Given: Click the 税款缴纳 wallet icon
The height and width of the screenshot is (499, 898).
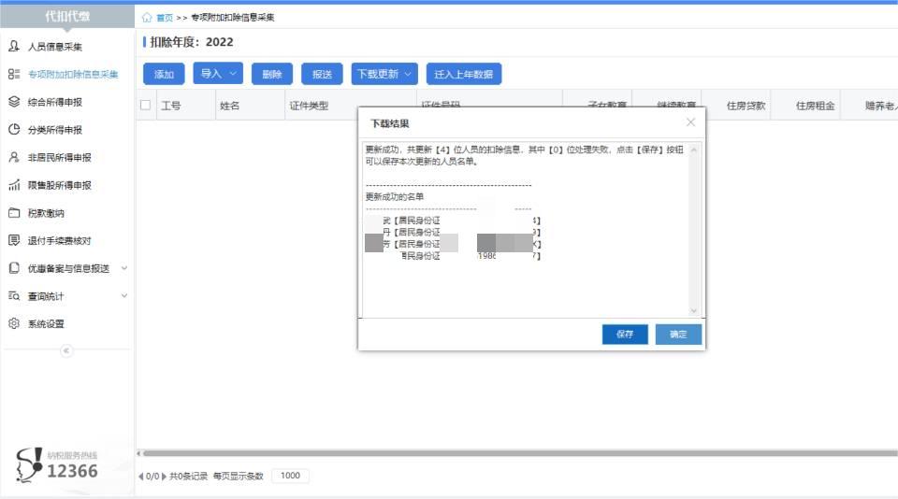Looking at the screenshot, I should [x=14, y=213].
